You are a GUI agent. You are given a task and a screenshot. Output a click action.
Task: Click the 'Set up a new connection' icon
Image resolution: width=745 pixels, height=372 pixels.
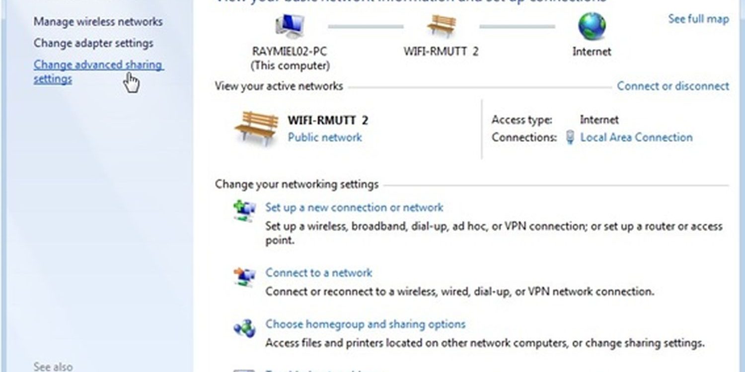(x=244, y=211)
